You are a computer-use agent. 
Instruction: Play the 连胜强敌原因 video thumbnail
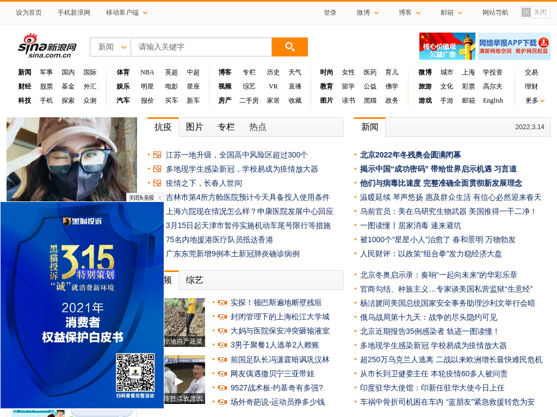[x=184, y=380]
